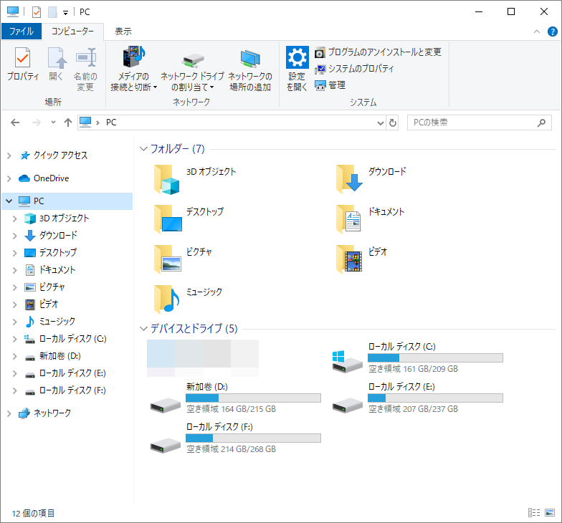562x523 pixels.
Task: Collapse the PC tree node
Action: click(9, 201)
